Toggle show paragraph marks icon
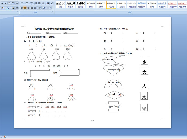The image size is (187, 139). pos(52,3)
